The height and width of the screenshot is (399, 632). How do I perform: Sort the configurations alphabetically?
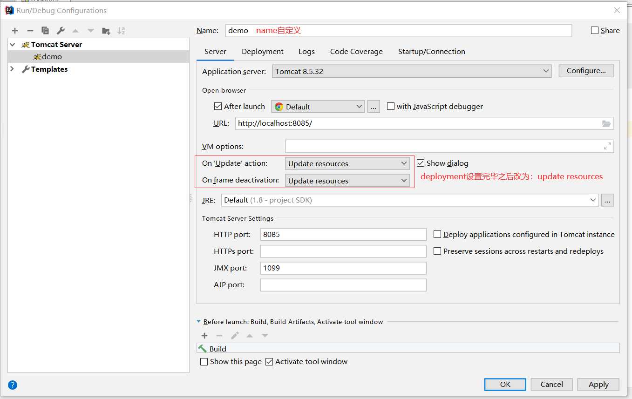pos(121,31)
